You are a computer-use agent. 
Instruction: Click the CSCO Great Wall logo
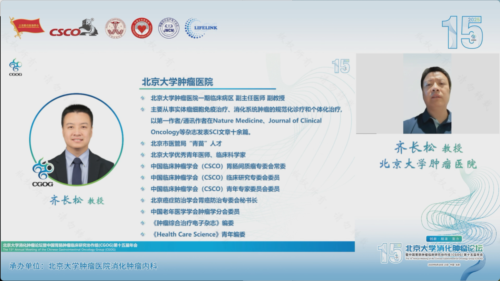(73, 28)
